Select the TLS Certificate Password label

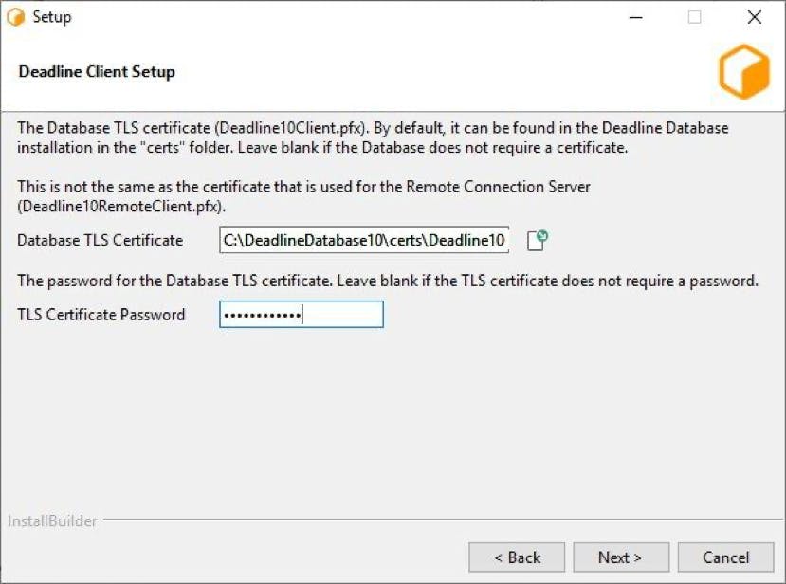coord(101,315)
